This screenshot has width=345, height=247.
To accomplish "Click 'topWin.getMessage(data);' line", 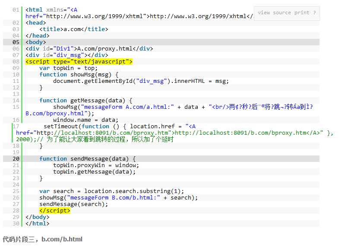I will coord(94,172).
